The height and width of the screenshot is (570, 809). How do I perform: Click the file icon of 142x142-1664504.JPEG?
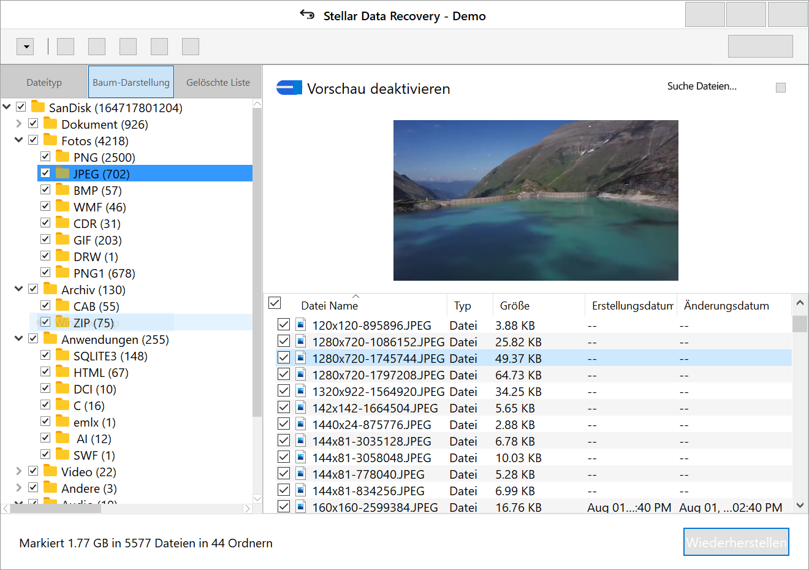300,407
